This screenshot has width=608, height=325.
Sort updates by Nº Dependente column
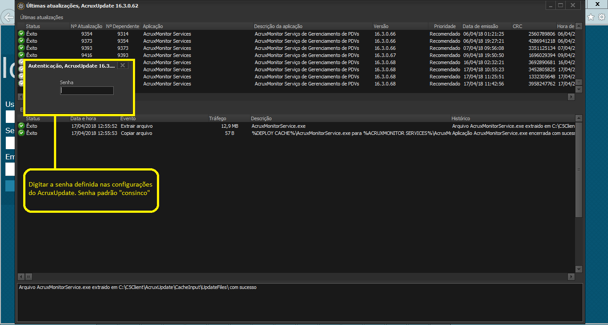[x=123, y=26]
